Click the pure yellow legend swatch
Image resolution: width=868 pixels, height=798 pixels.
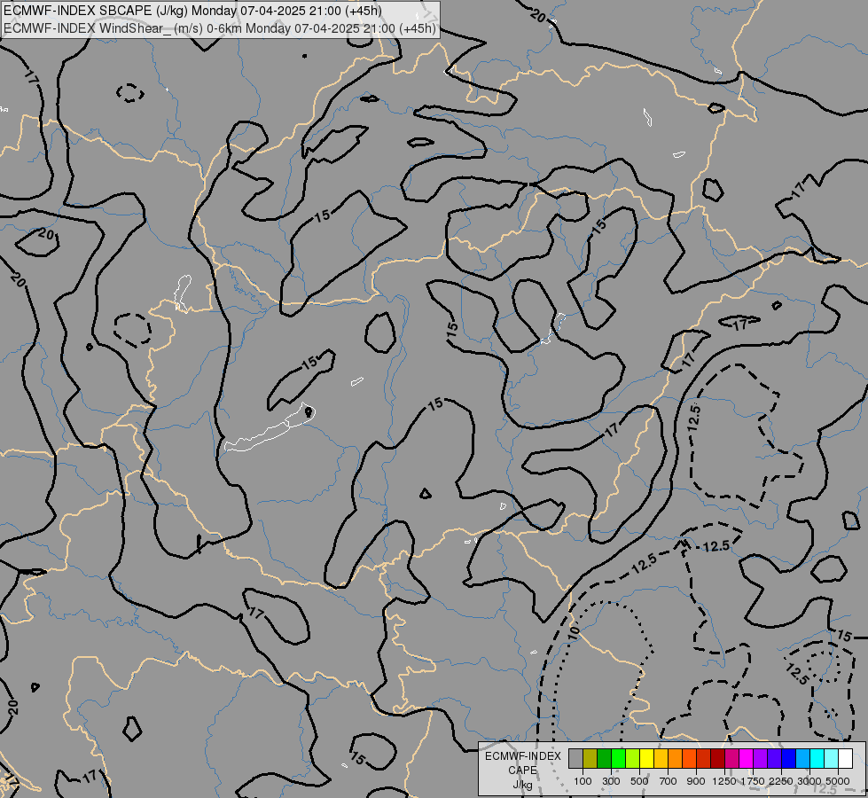[x=646, y=759]
